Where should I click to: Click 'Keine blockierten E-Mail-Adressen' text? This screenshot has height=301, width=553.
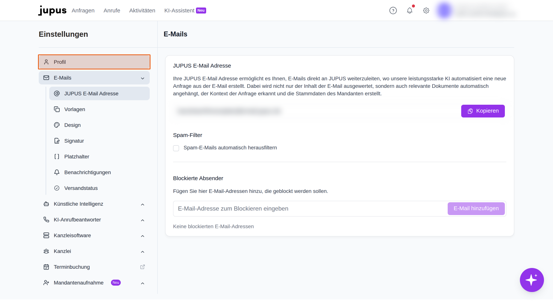pyautogui.click(x=213, y=226)
